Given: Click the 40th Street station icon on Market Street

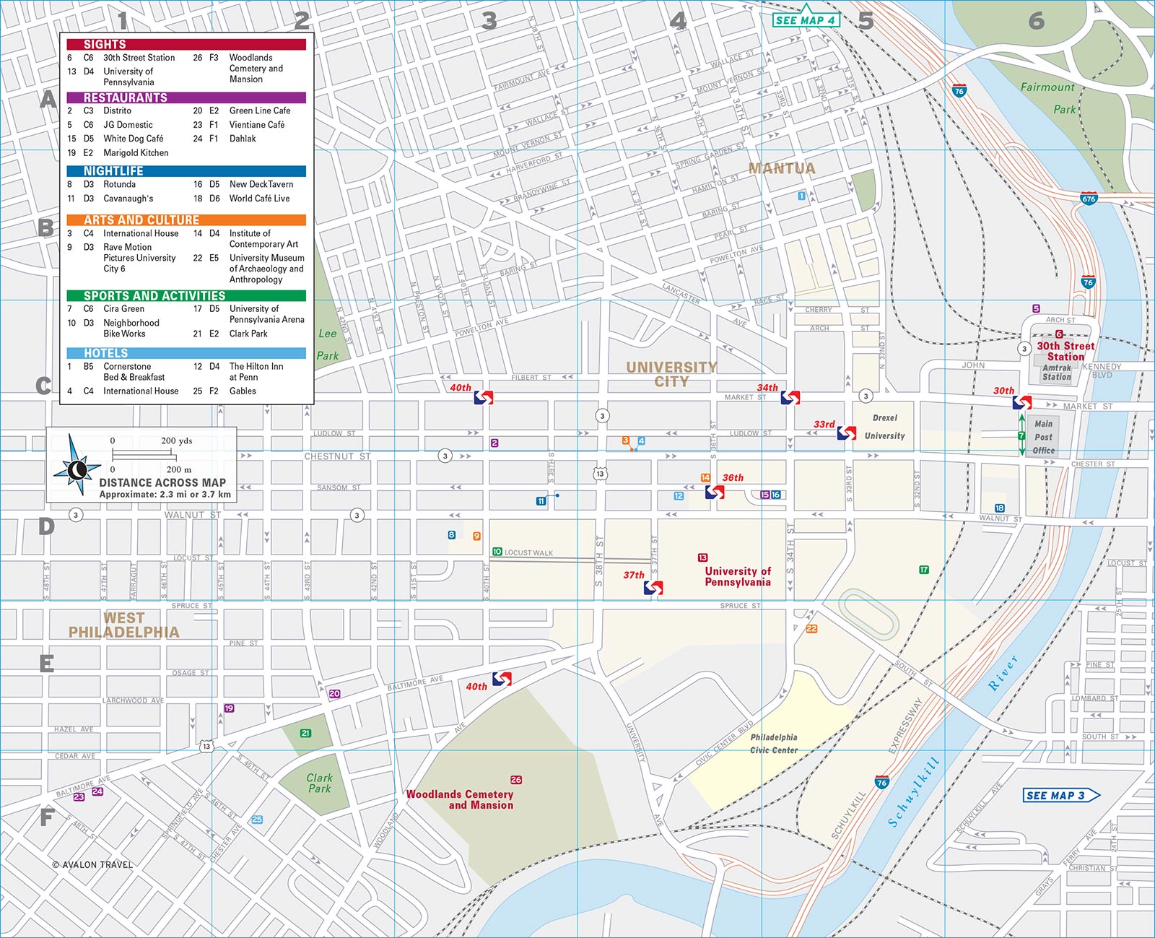Looking at the screenshot, I should (484, 397).
